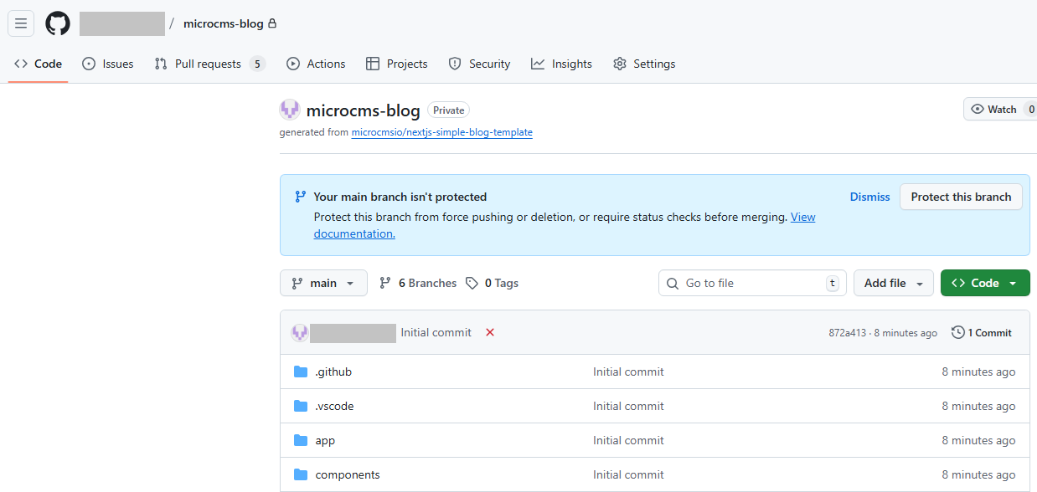Select the repository avatar next to microcms-blog
This screenshot has width=1037, height=492.
tap(290, 110)
